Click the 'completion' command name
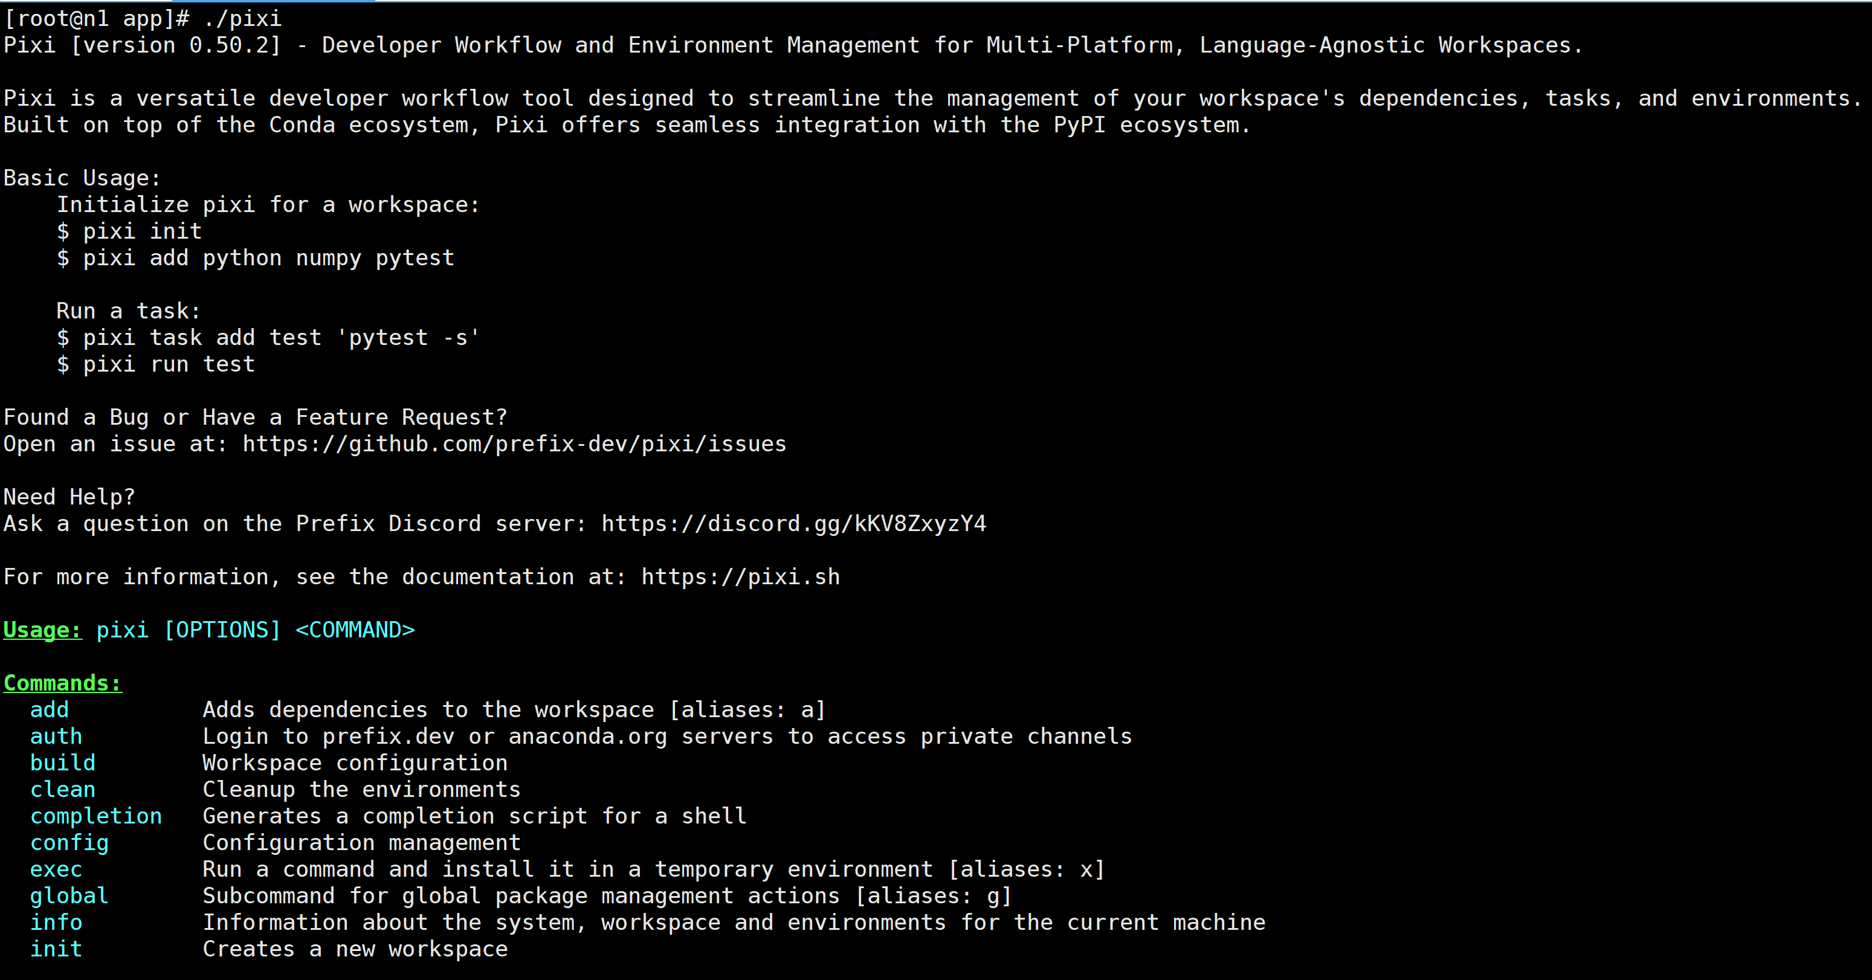 click(96, 816)
